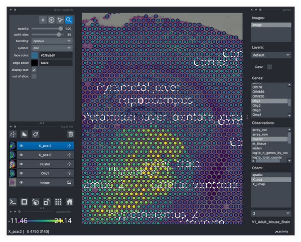The height and width of the screenshot is (242, 301).
Task: Select the add points tool
Action: point(51,20)
